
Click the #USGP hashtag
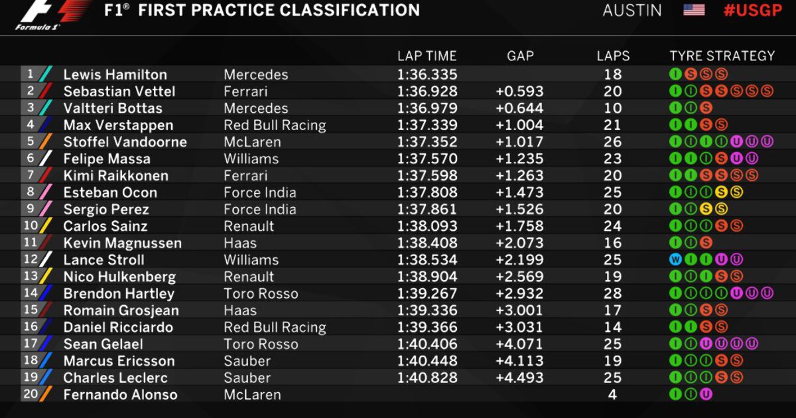[x=753, y=11]
